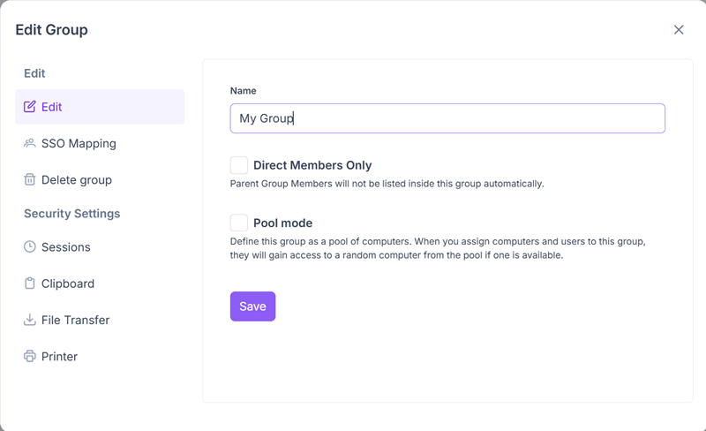Close the Edit Group dialog
Viewport: 706px width, 431px height.
click(679, 30)
